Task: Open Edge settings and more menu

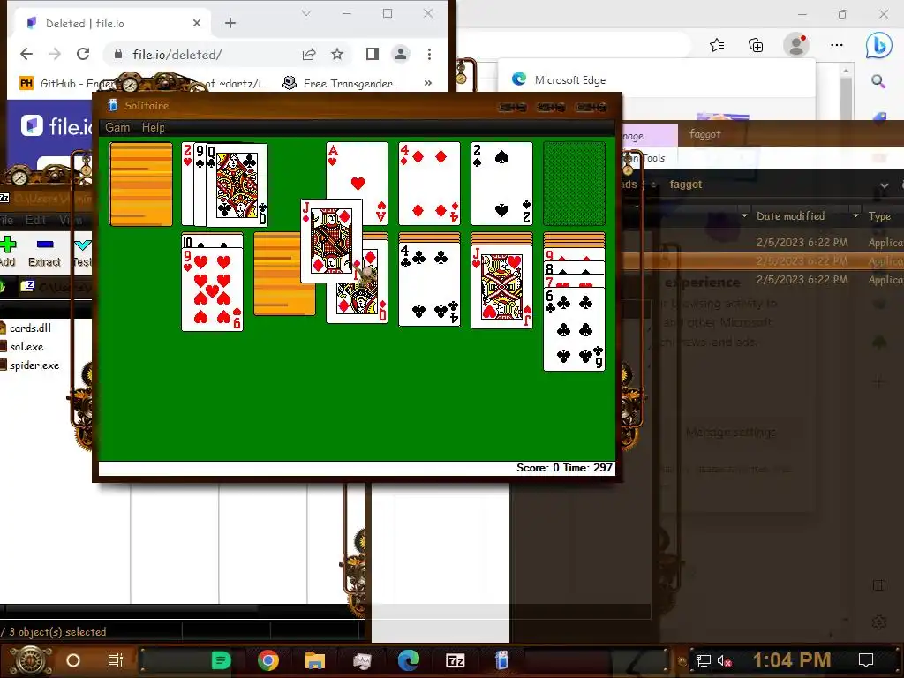Action: tap(837, 45)
